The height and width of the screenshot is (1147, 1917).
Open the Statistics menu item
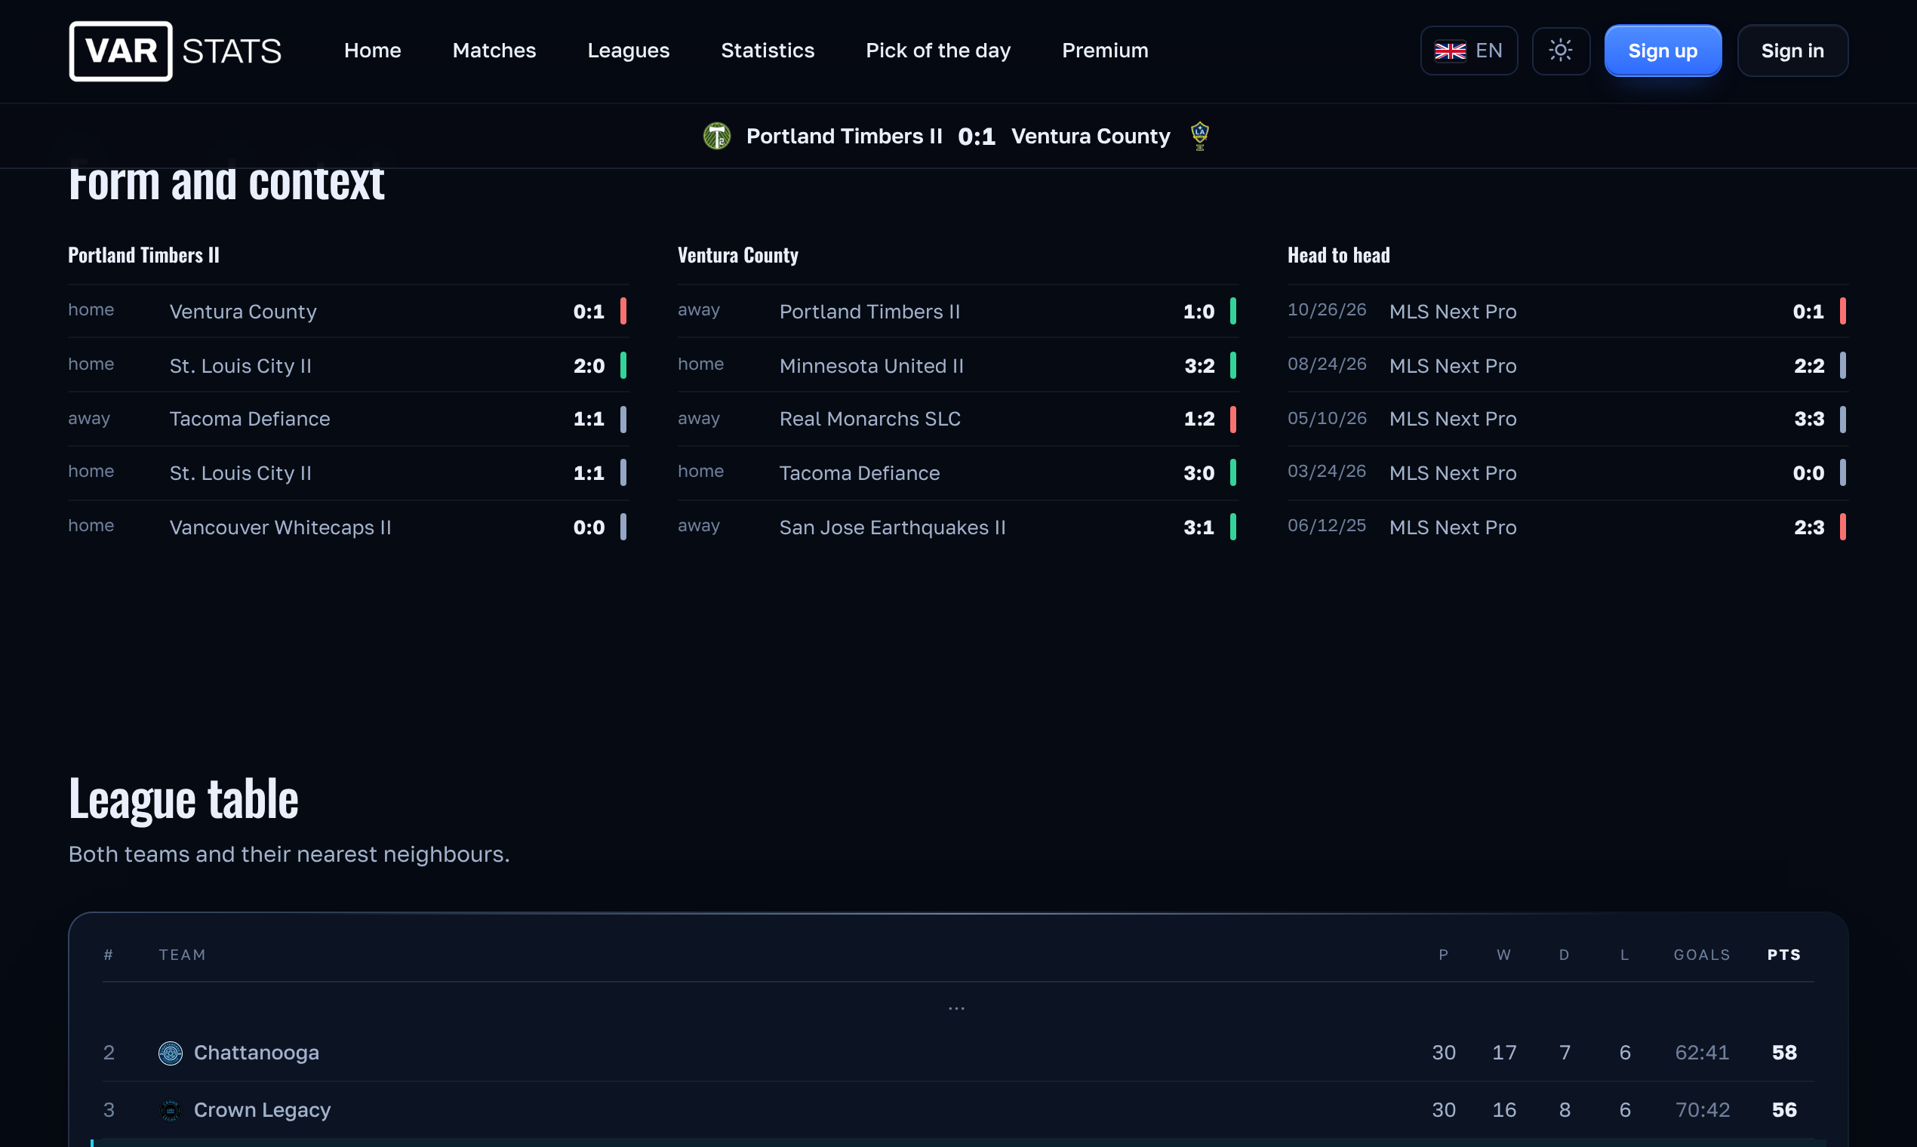pyautogui.click(x=768, y=51)
